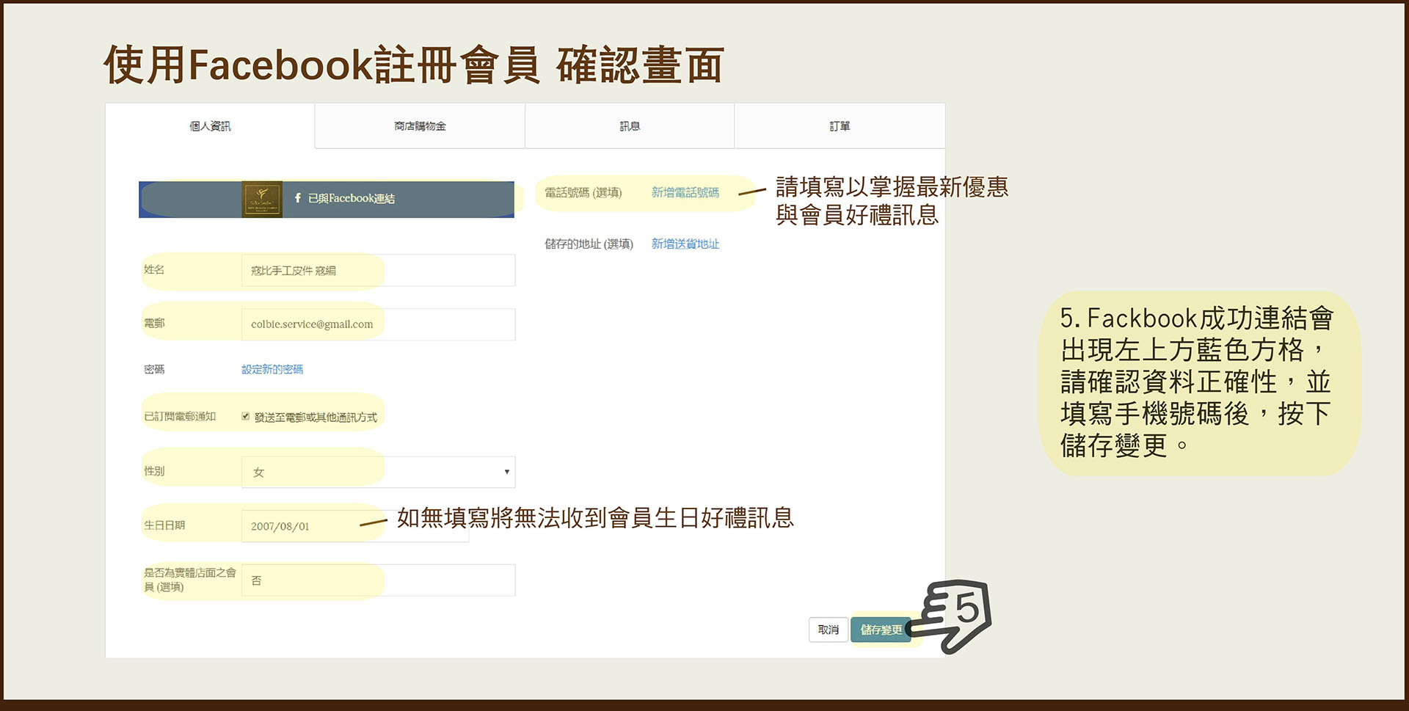Click the 是否為實體店面之會員 field showing 否
Screen dimensions: 1409x711
tap(378, 580)
